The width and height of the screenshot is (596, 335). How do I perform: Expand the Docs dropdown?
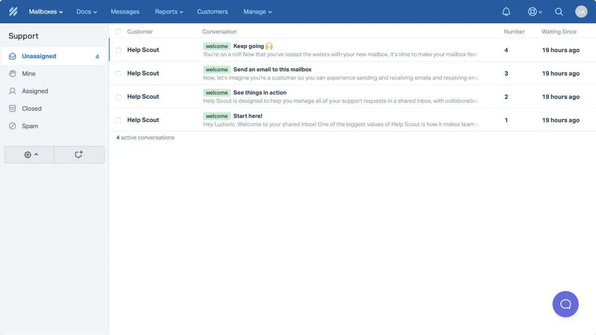click(x=87, y=12)
